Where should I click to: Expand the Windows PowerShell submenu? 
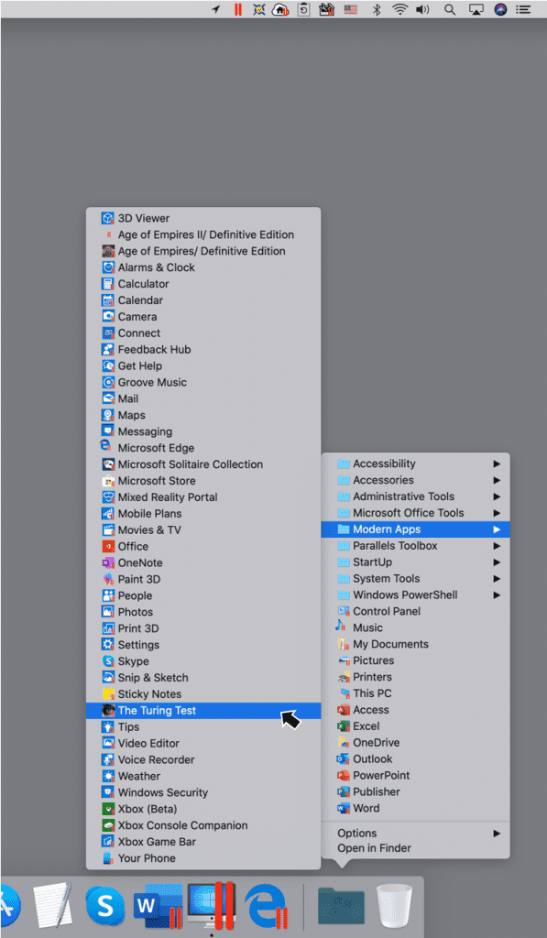click(415, 595)
